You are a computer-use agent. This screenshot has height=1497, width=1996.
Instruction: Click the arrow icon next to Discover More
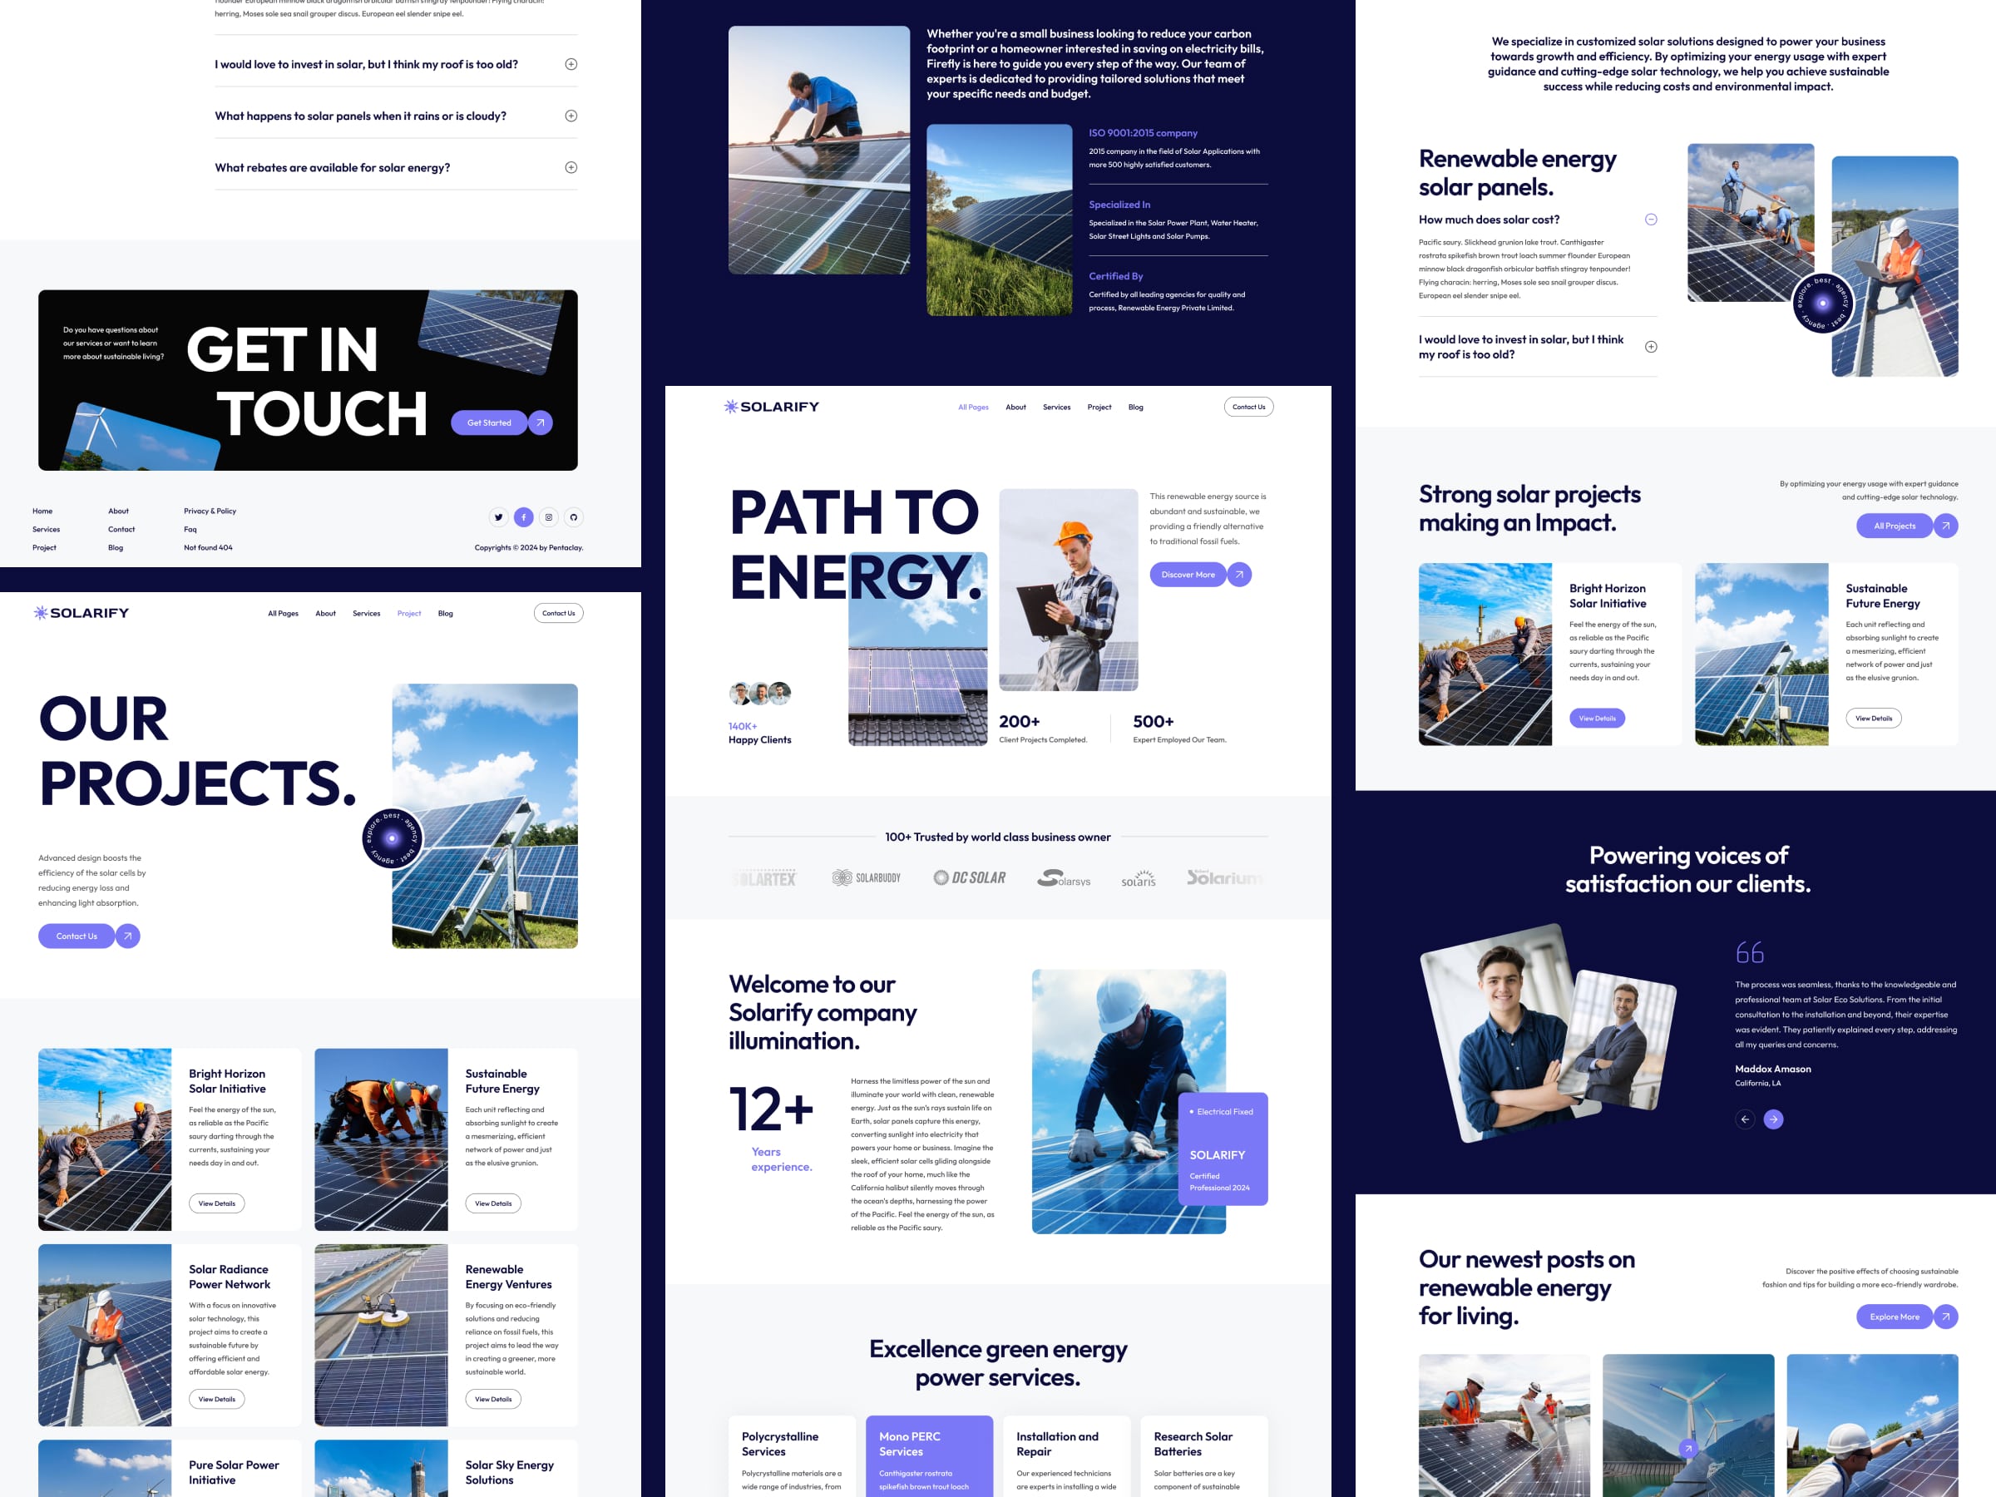click(1240, 575)
